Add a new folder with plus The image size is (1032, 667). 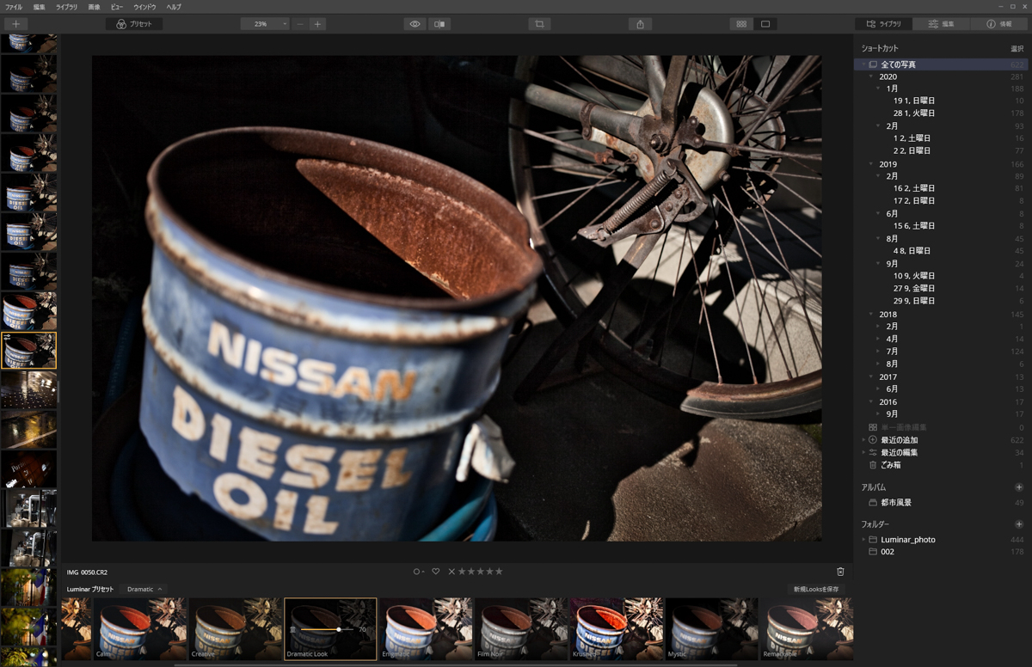[x=1019, y=524]
